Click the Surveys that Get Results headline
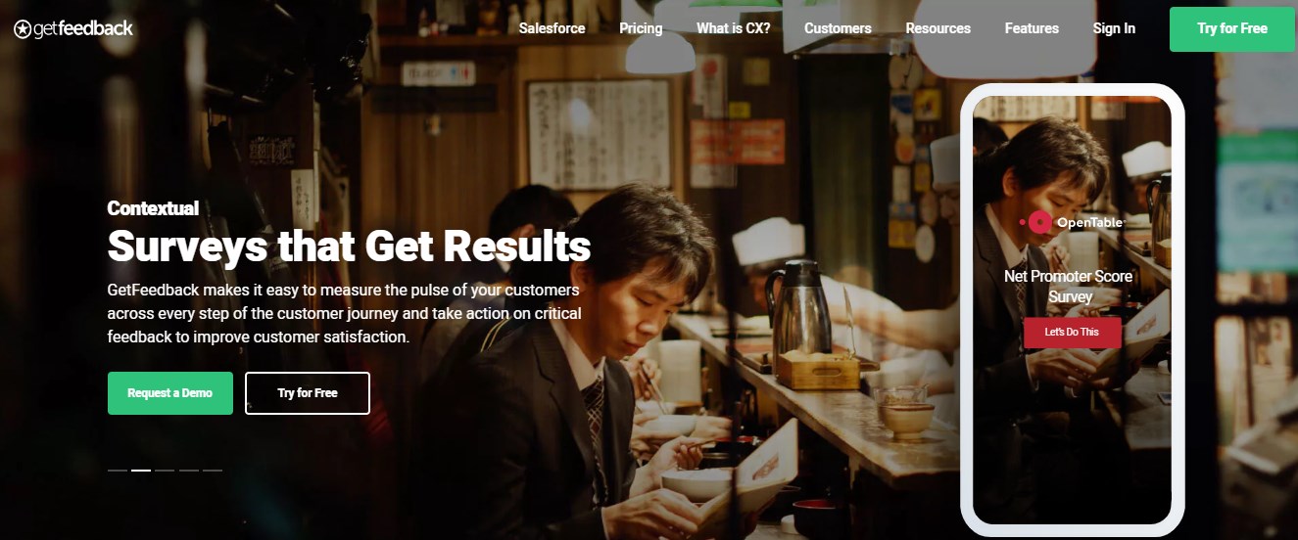Screen dimensions: 1298x540 coord(349,246)
